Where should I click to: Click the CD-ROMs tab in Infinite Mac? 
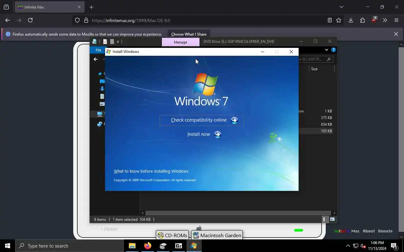[172, 235]
